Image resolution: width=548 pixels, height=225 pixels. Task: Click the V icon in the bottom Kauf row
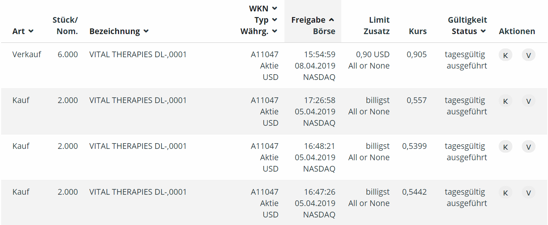528,192
